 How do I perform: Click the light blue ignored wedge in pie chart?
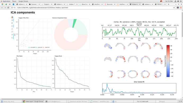tap(71, 23)
